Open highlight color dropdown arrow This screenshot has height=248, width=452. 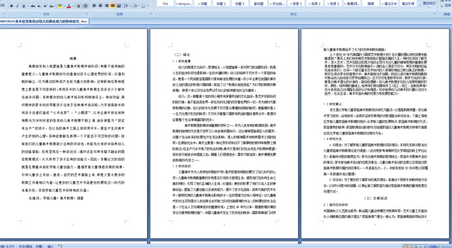tap(64, 6)
